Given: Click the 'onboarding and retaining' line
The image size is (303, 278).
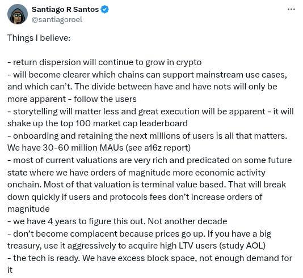Looking at the screenshot, I should tap(148, 136).
